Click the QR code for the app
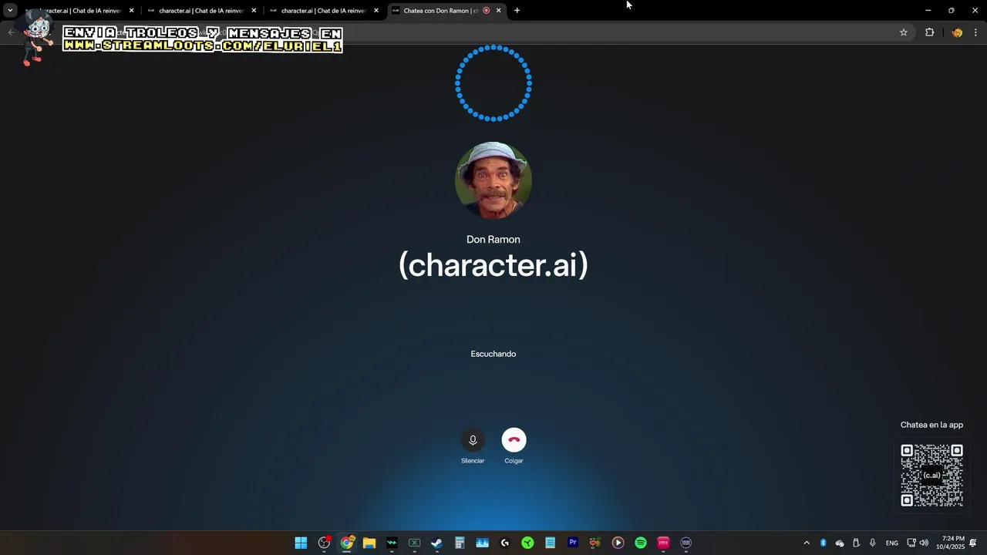 931,475
